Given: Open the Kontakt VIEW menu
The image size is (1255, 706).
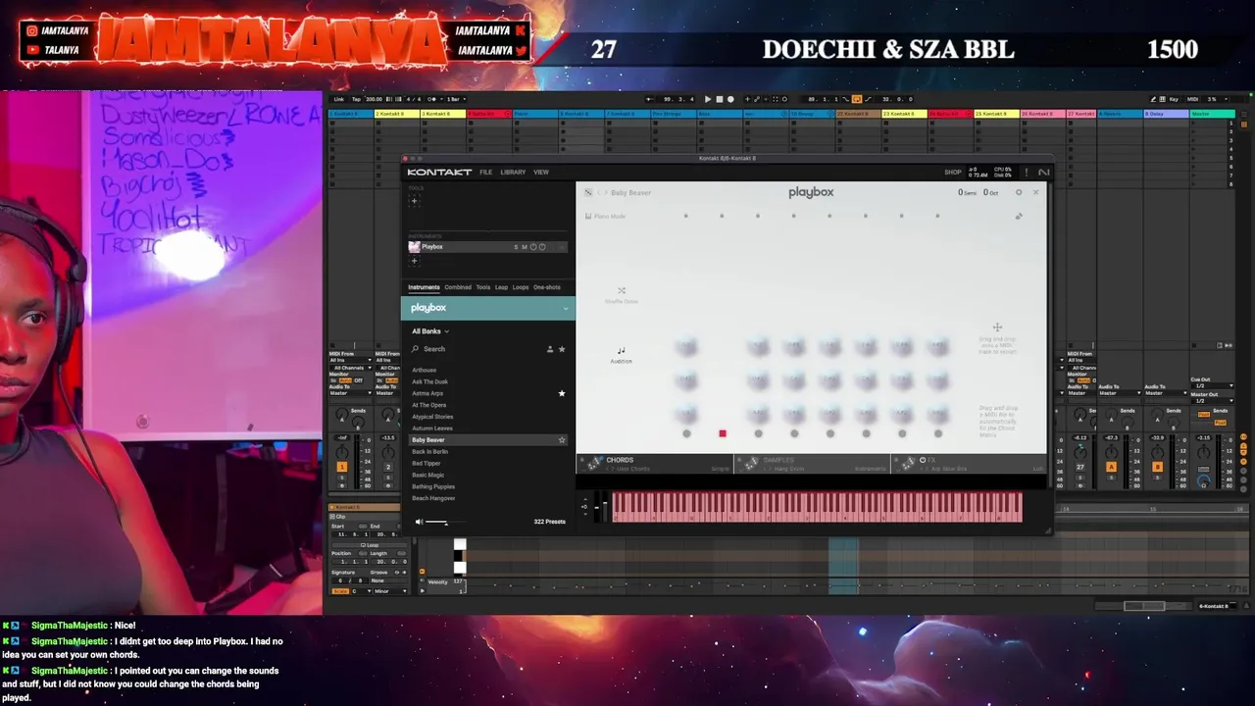Looking at the screenshot, I should (541, 173).
